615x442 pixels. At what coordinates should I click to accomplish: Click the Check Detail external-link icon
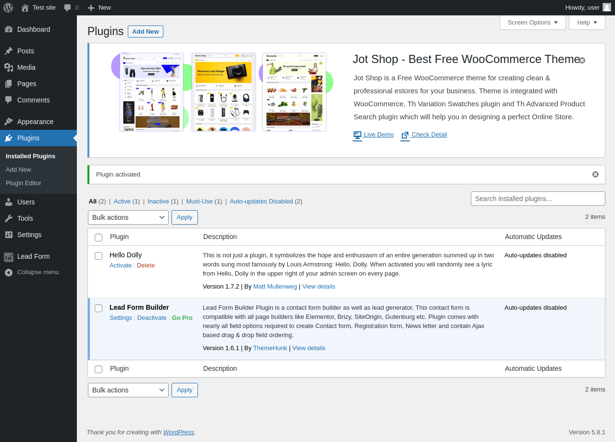(x=405, y=135)
